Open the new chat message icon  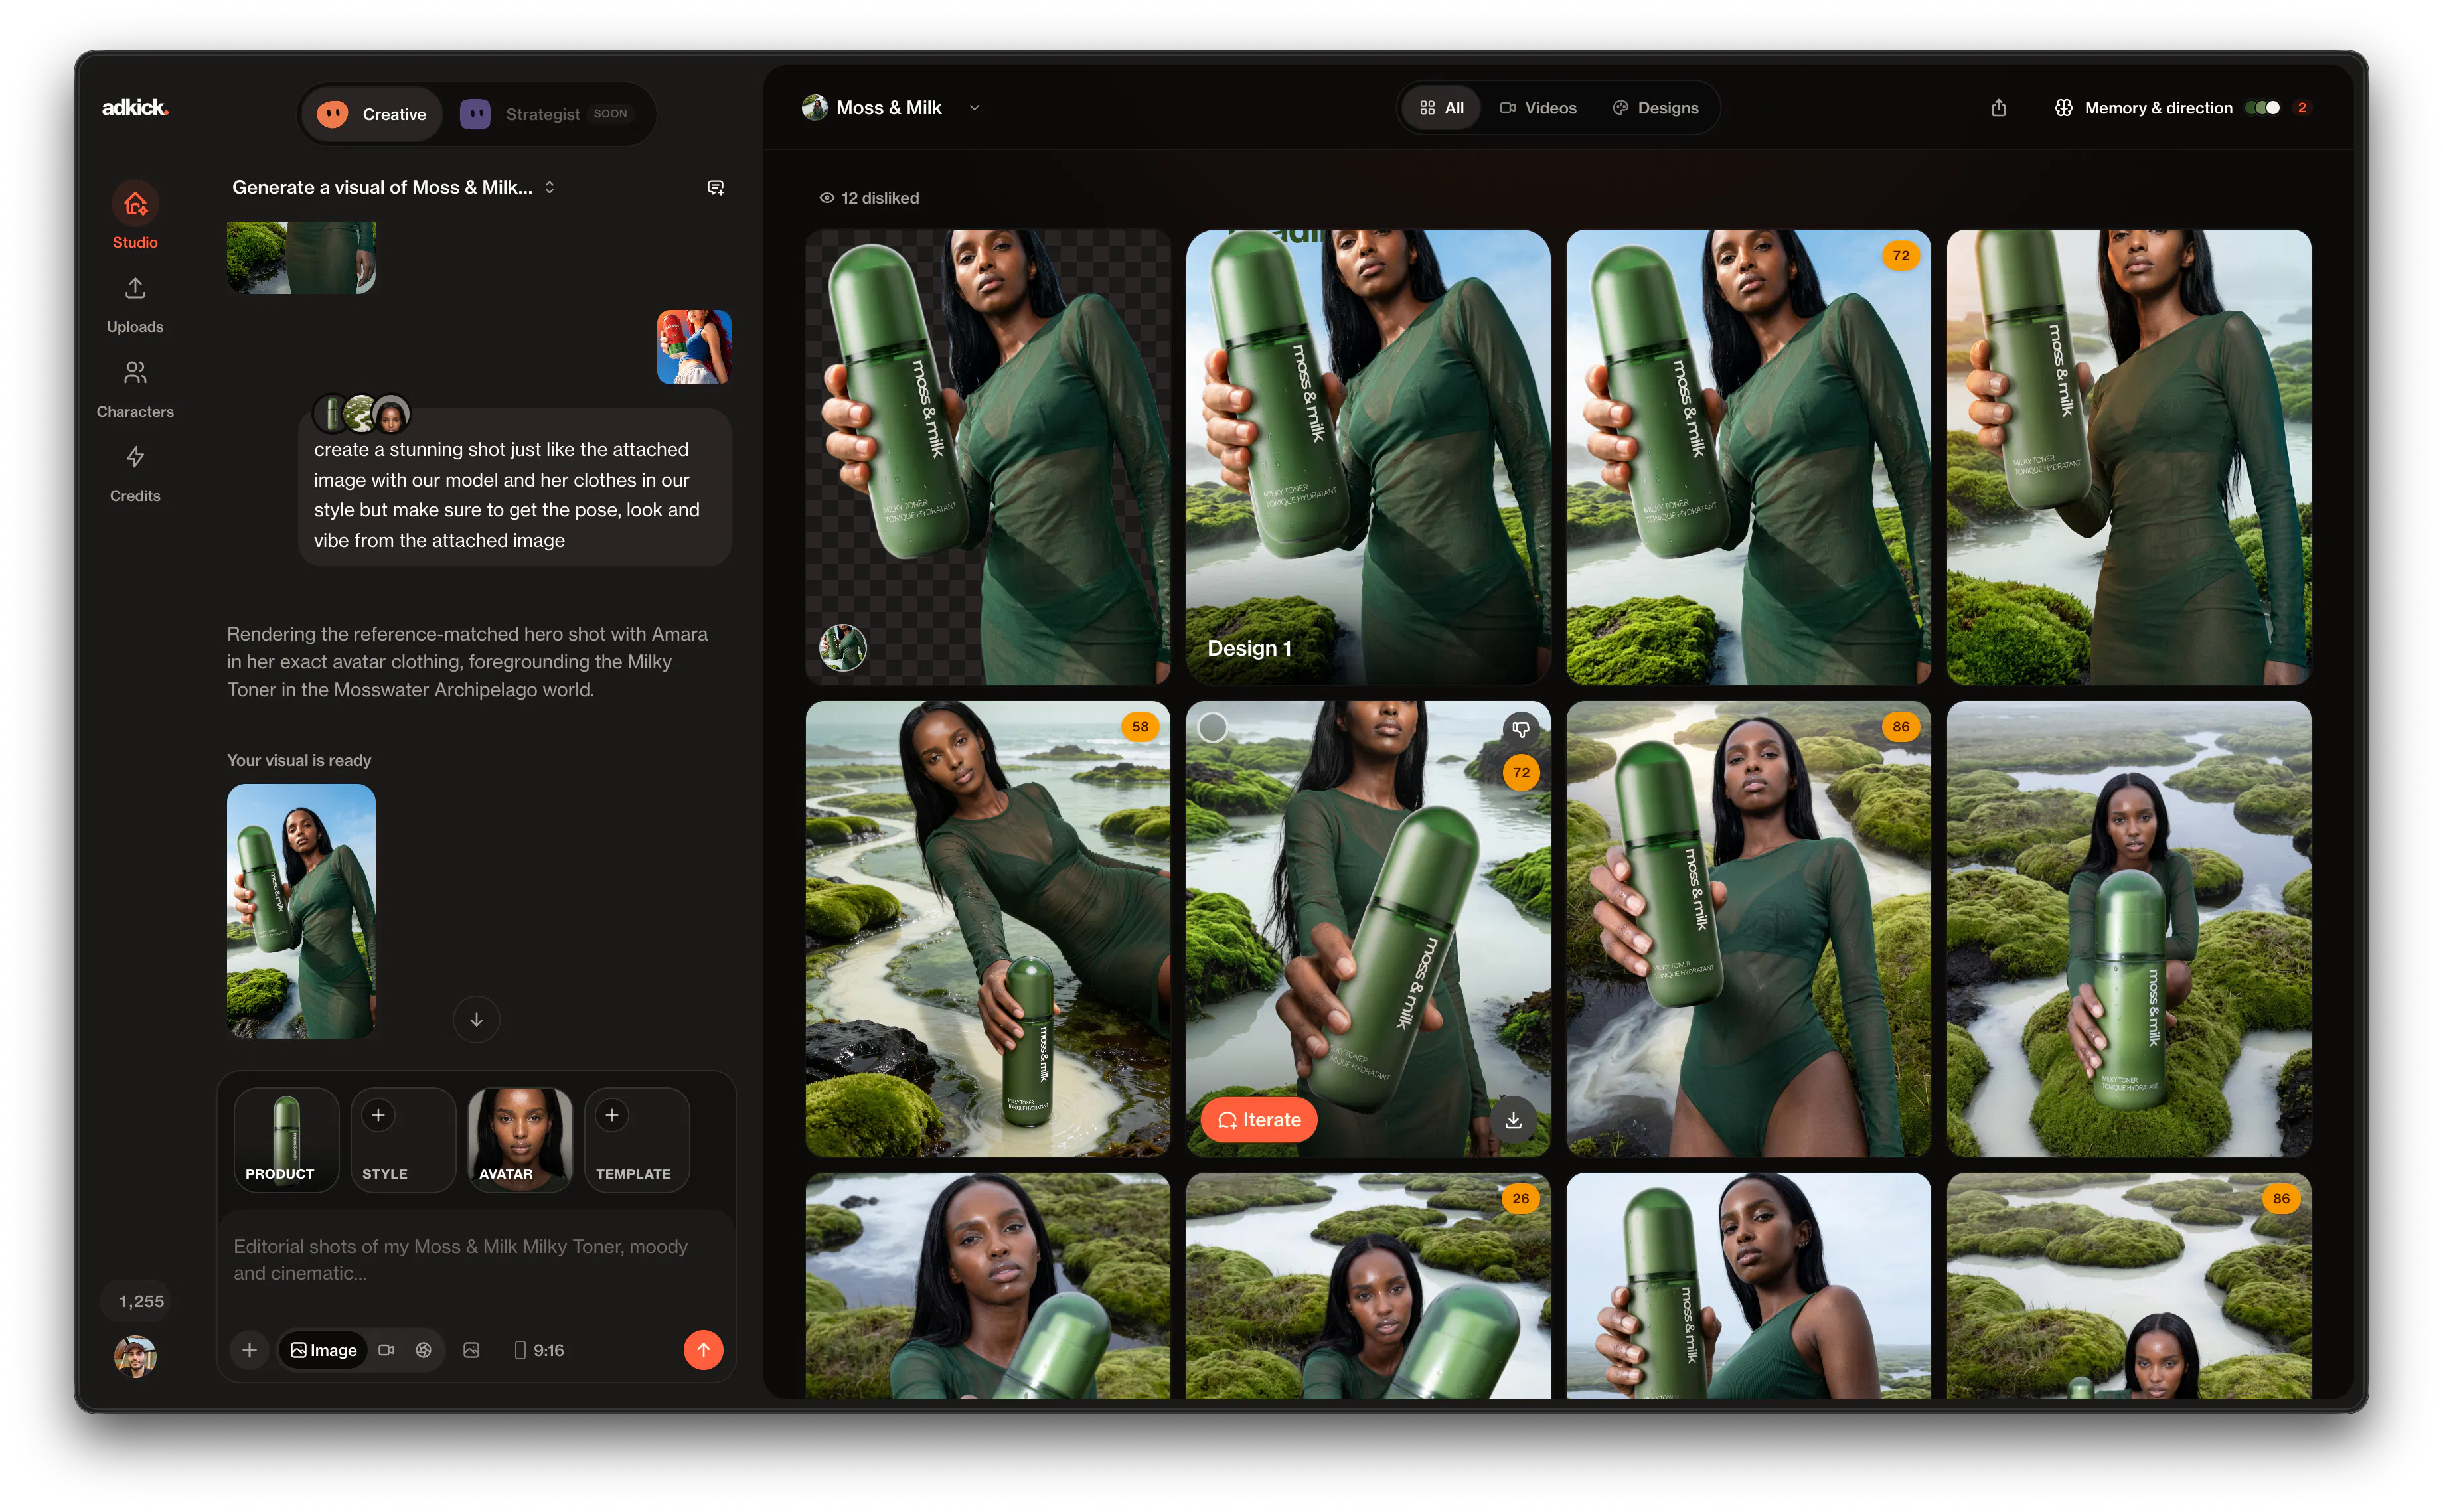click(715, 188)
